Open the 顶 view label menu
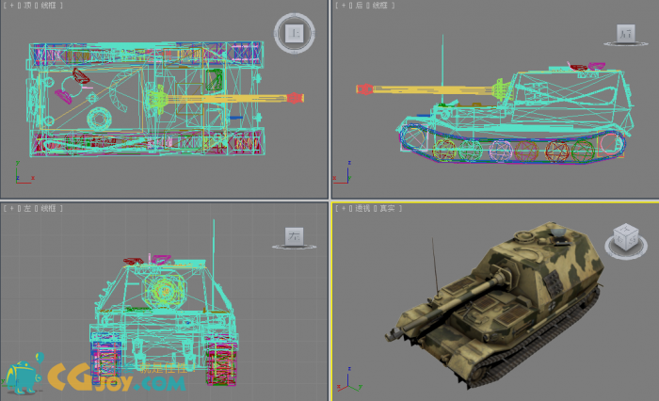This screenshot has height=401, width=659. pos(27,6)
